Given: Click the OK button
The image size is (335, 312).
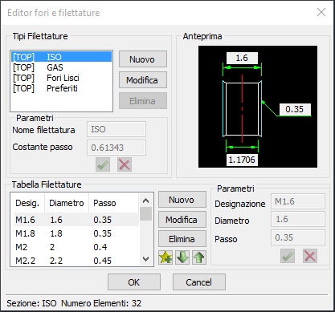Looking at the screenshot, I should coord(134,282).
